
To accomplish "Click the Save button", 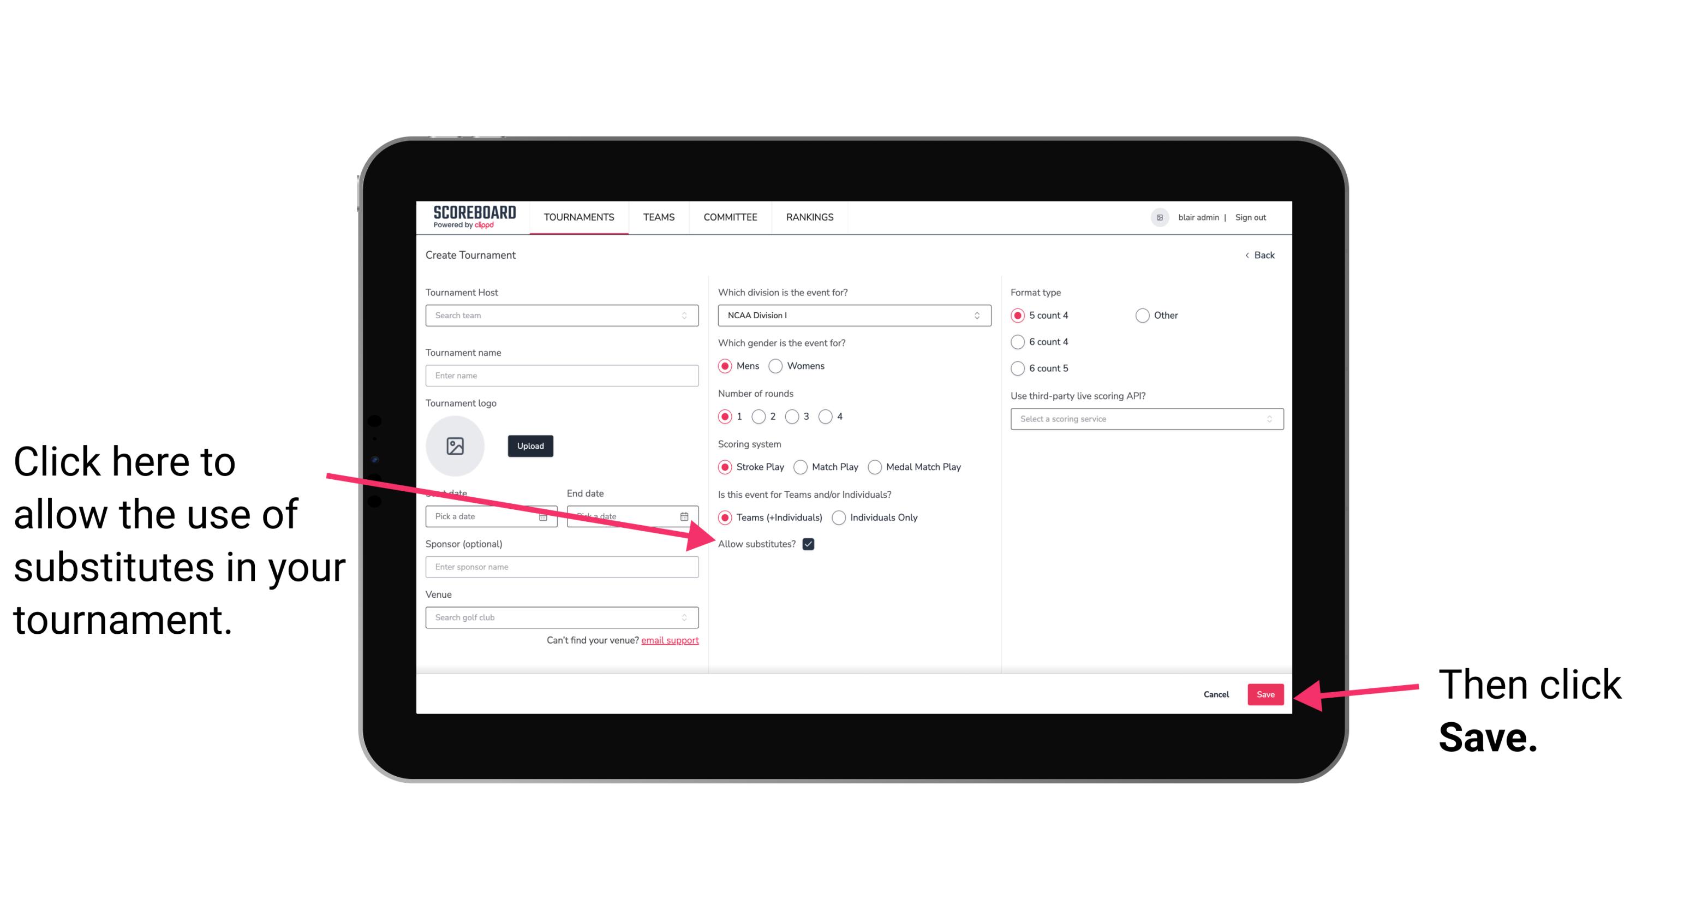I will pyautogui.click(x=1265, y=694).
